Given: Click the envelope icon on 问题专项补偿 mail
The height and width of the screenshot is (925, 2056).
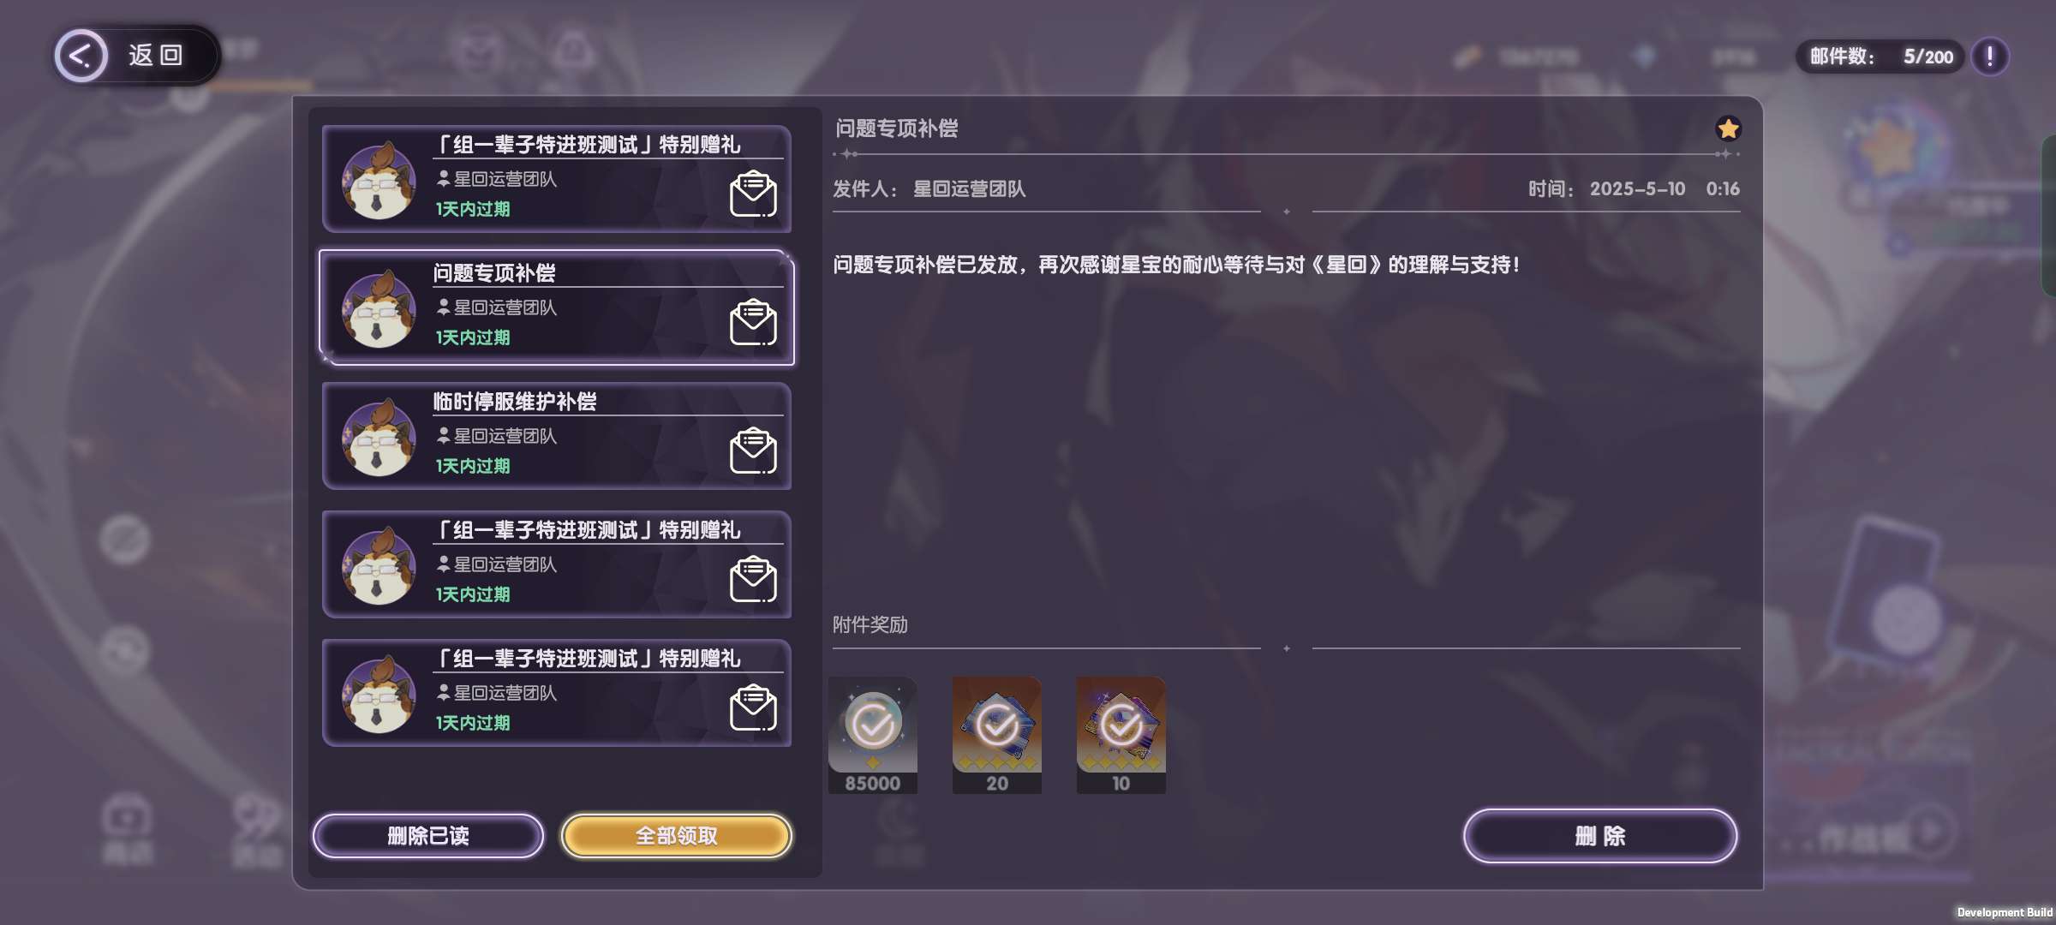Looking at the screenshot, I should point(753,323).
